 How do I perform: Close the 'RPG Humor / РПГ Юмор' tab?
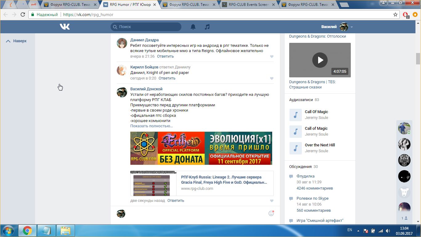coord(155,5)
